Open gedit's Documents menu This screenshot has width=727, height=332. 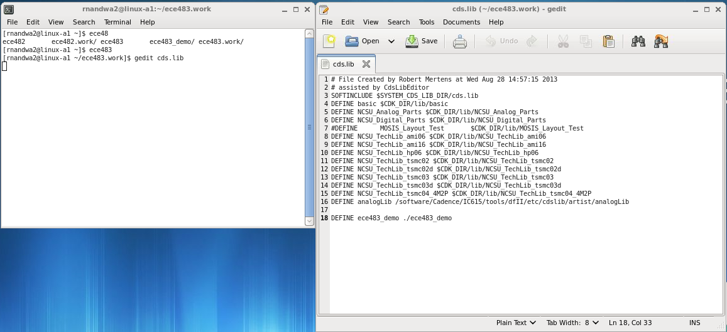[461, 22]
